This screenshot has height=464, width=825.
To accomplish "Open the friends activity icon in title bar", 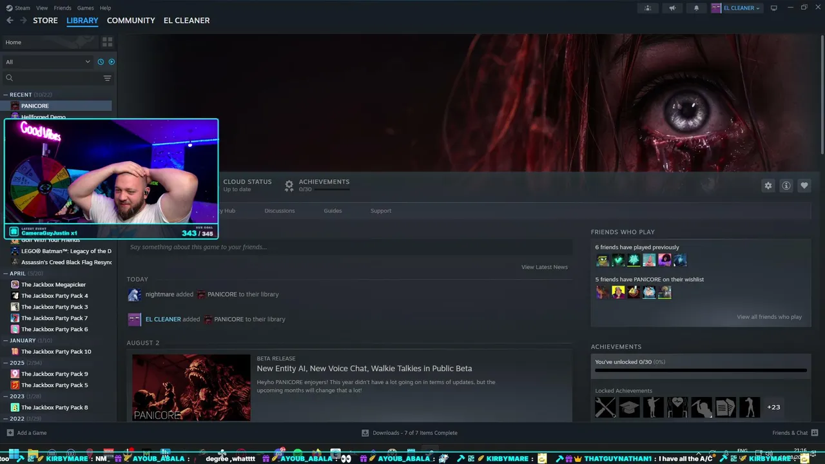I will 648,8.
